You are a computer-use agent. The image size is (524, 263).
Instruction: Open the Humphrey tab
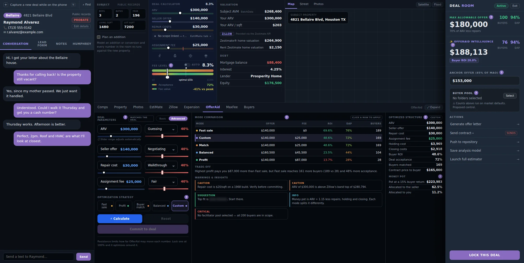pos(82,44)
